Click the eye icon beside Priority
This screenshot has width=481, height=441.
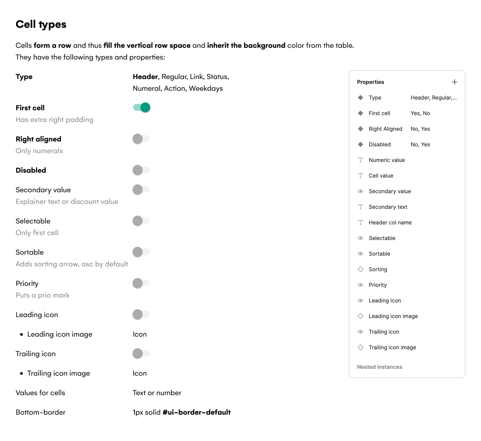(x=361, y=285)
